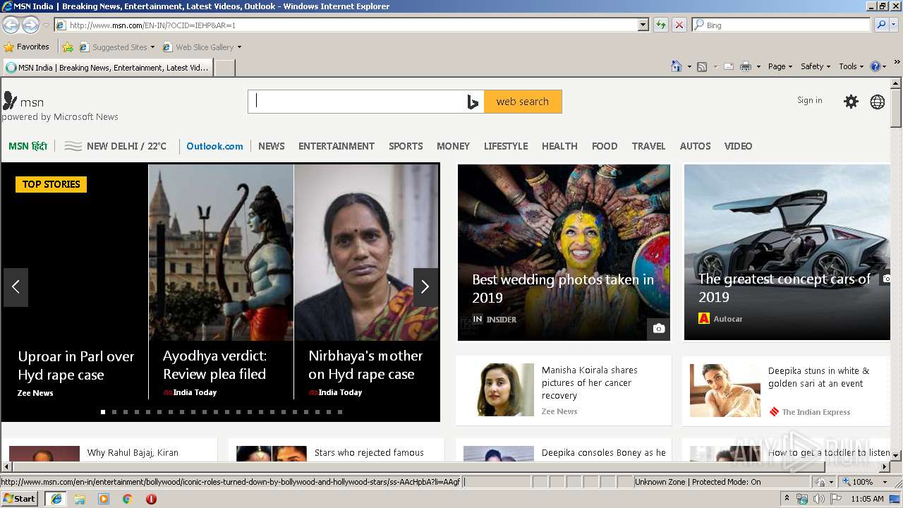Open Internet Explorer from the taskbar
Image resolution: width=903 pixels, height=508 pixels.
point(56,499)
